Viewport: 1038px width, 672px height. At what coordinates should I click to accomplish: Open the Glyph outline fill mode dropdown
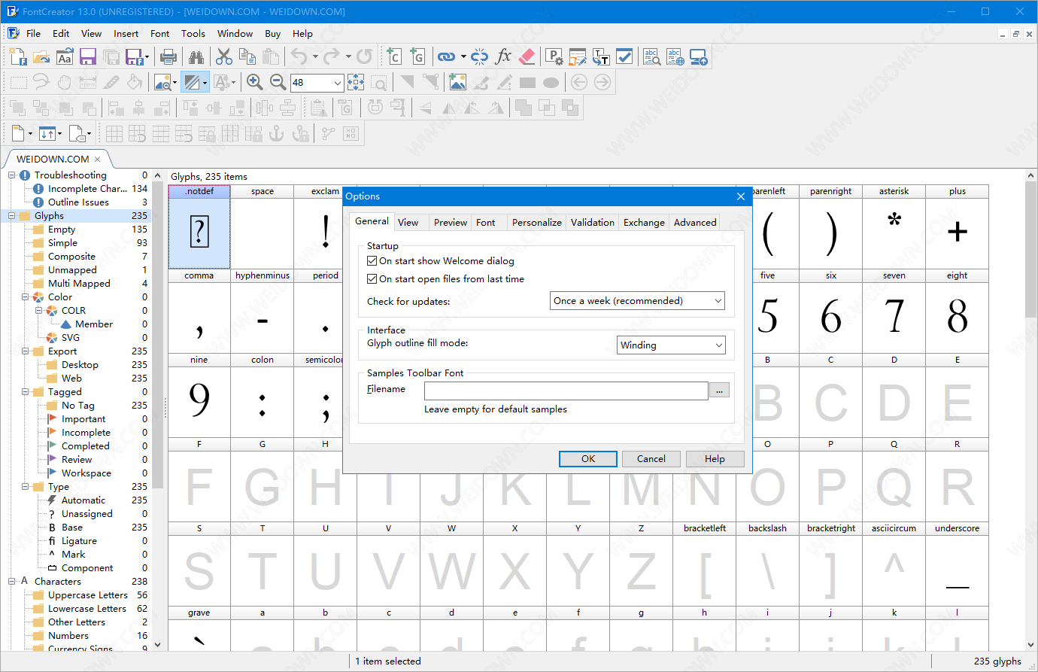coord(671,345)
